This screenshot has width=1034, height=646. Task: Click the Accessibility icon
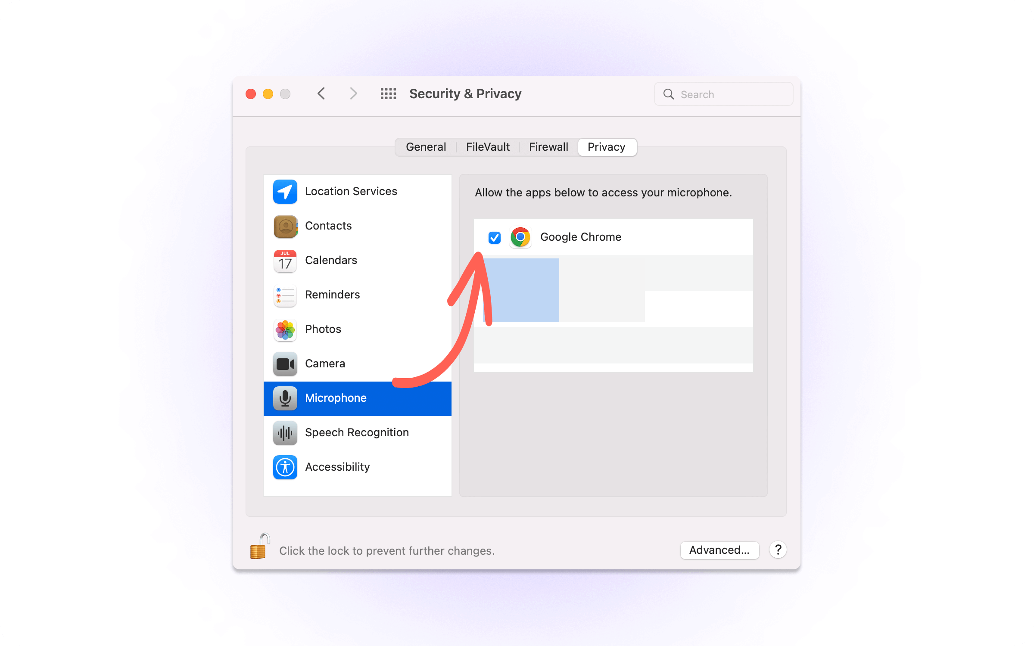pos(285,467)
